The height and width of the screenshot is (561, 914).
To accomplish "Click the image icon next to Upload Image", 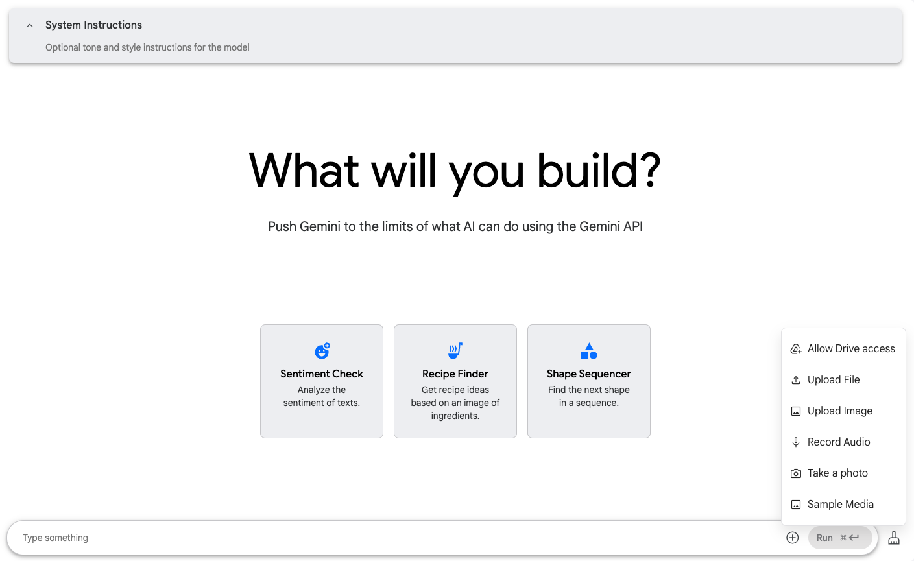I will pos(796,411).
